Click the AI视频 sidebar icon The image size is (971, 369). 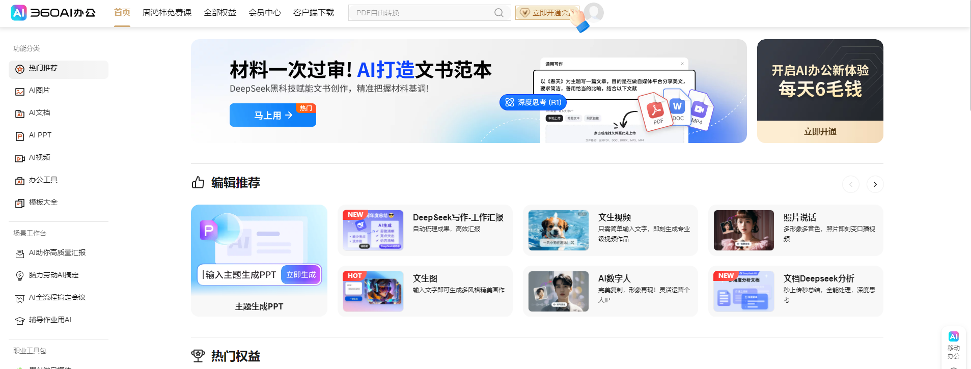tap(20, 159)
